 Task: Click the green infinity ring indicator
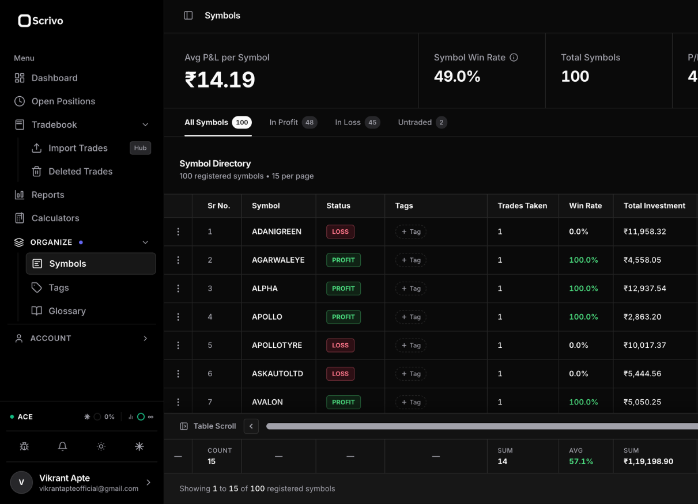(141, 417)
